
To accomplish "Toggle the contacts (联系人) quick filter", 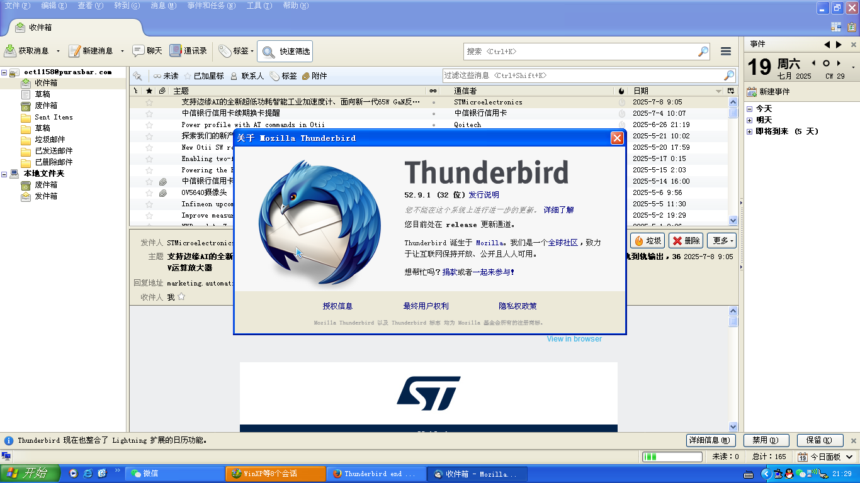I will click(246, 75).
